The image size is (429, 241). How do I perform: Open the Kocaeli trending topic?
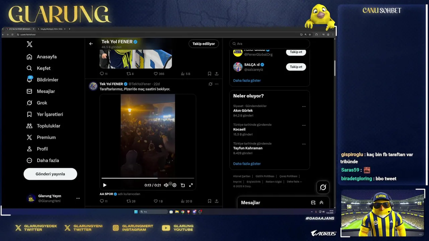pyautogui.click(x=239, y=129)
